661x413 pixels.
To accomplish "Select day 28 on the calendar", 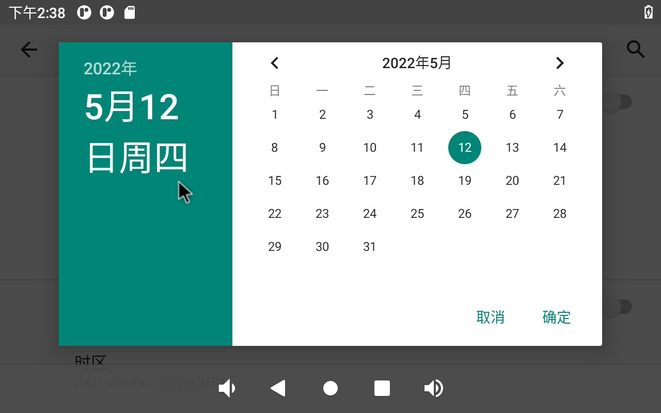I will (560, 214).
